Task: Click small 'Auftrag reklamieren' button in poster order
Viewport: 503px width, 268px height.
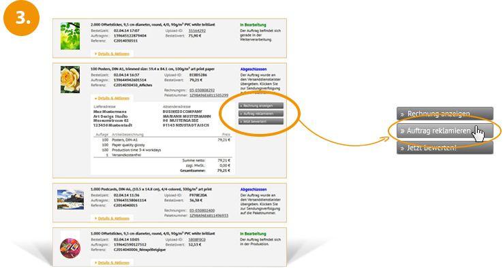Action: 261,114
